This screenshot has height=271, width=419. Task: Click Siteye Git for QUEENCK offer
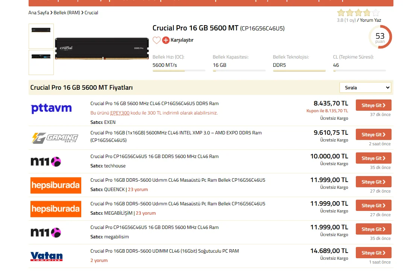(373, 182)
